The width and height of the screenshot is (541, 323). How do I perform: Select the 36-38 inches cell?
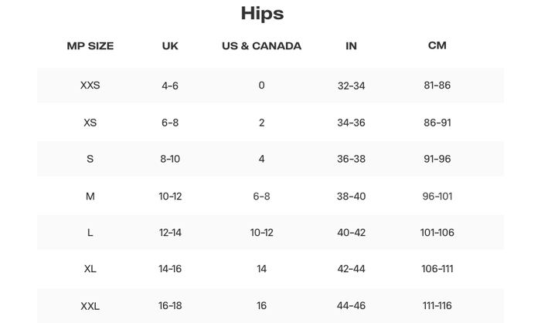[351, 159]
